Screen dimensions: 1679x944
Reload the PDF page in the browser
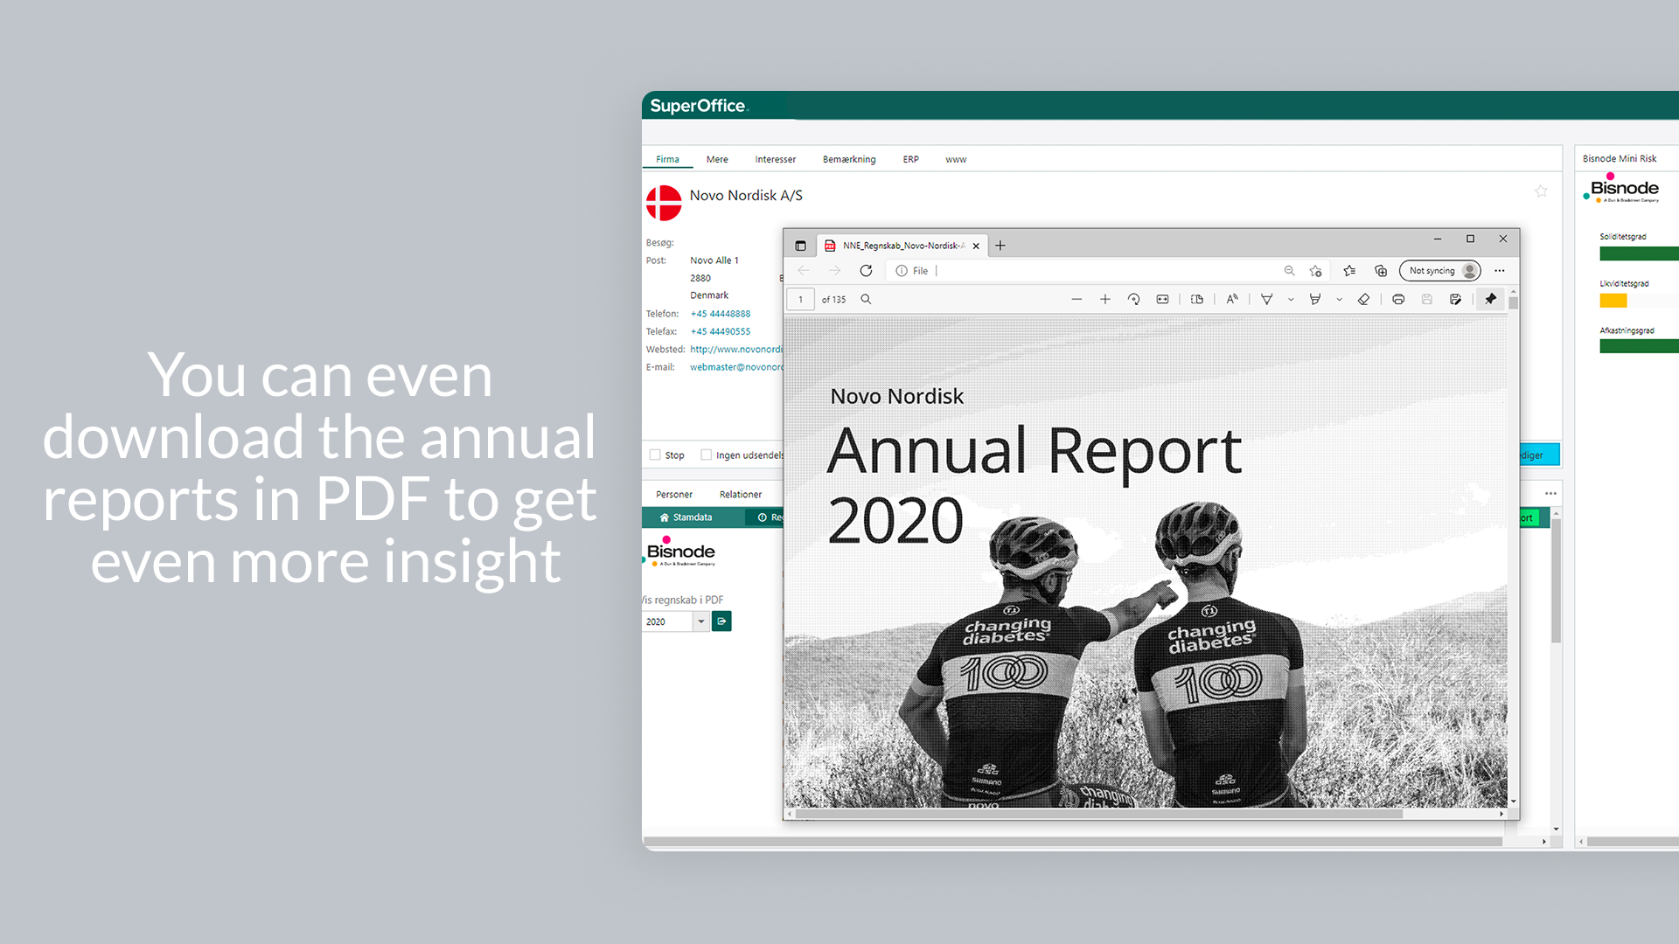coord(866,271)
